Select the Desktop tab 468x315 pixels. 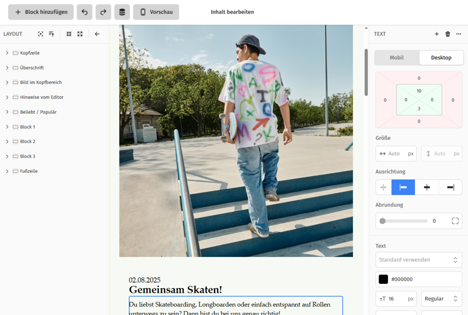441,57
